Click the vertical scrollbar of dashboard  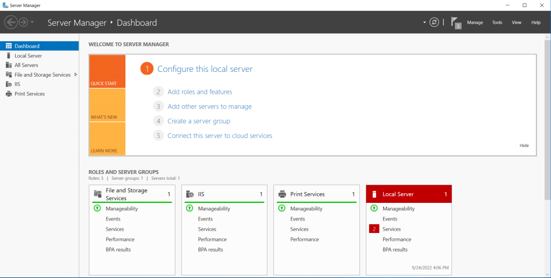tap(548, 119)
